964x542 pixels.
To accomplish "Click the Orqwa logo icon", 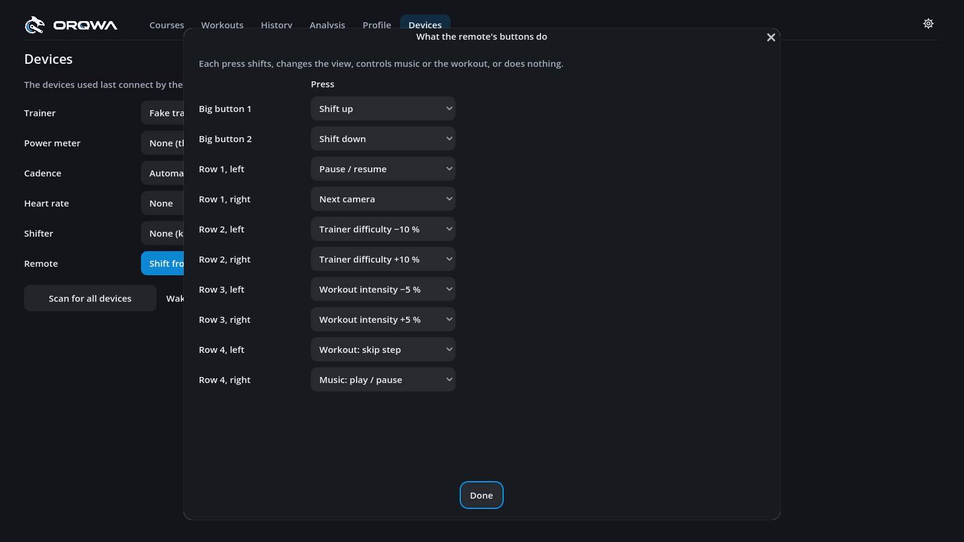I will pos(34,25).
